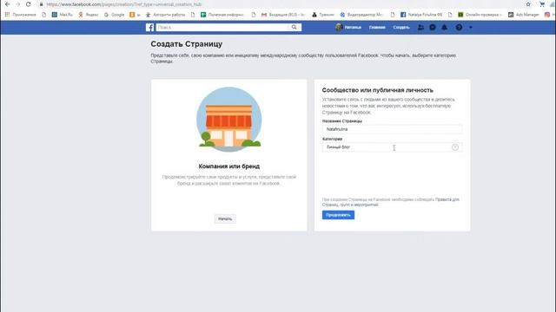Screen dimensions: 556x312
Task: Open the quick help question icon
Action: point(459,27)
